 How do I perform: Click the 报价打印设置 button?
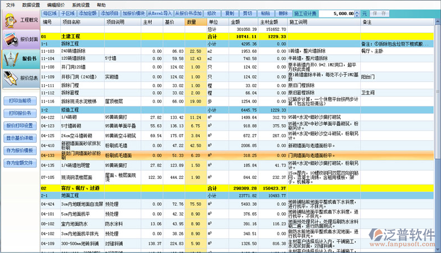pos(20,125)
